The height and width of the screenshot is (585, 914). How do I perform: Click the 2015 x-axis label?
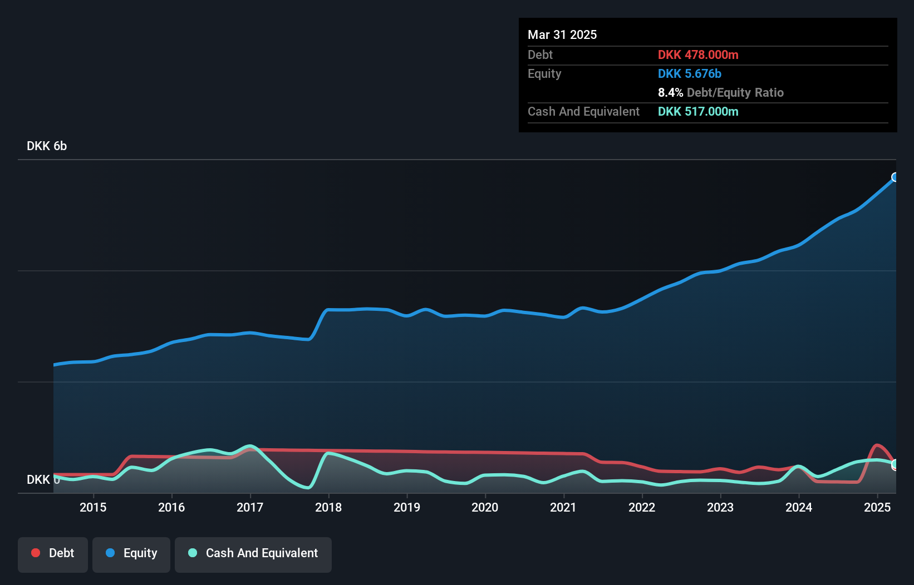click(93, 507)
